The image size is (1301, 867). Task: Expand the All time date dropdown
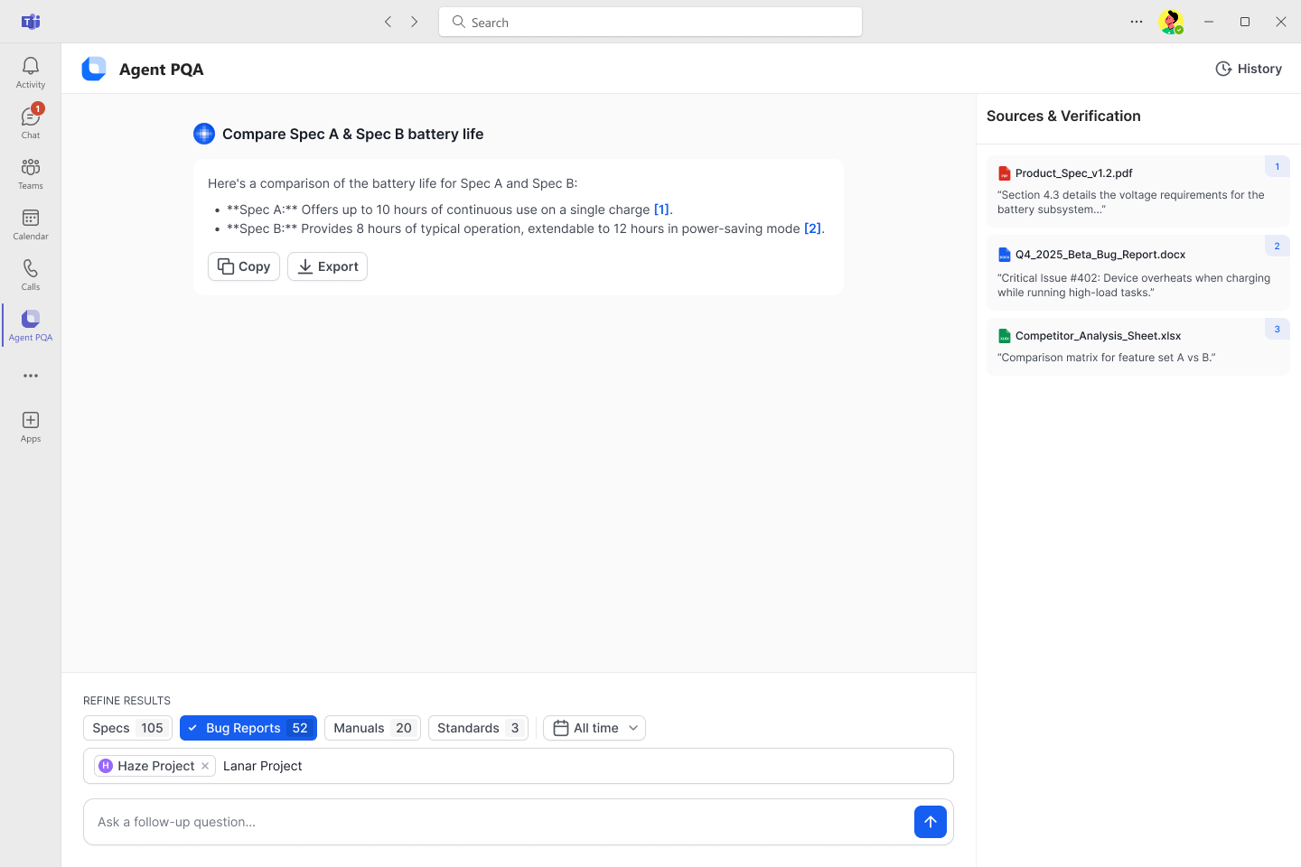tap(594, 728)
